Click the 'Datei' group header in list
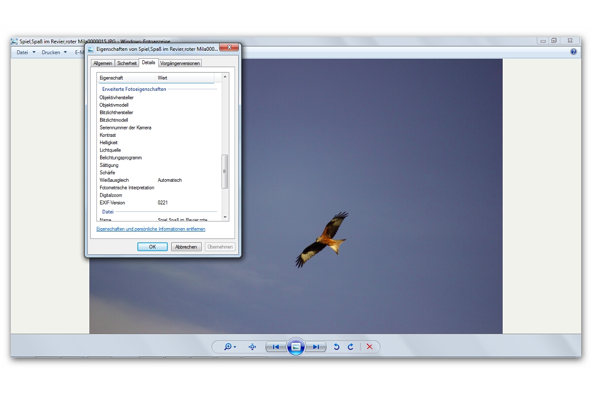The image size is (592, 395). tap(108, 212)
